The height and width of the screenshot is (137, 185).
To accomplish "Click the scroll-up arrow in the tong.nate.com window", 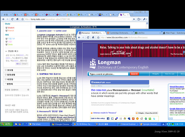I will (147, 23).
